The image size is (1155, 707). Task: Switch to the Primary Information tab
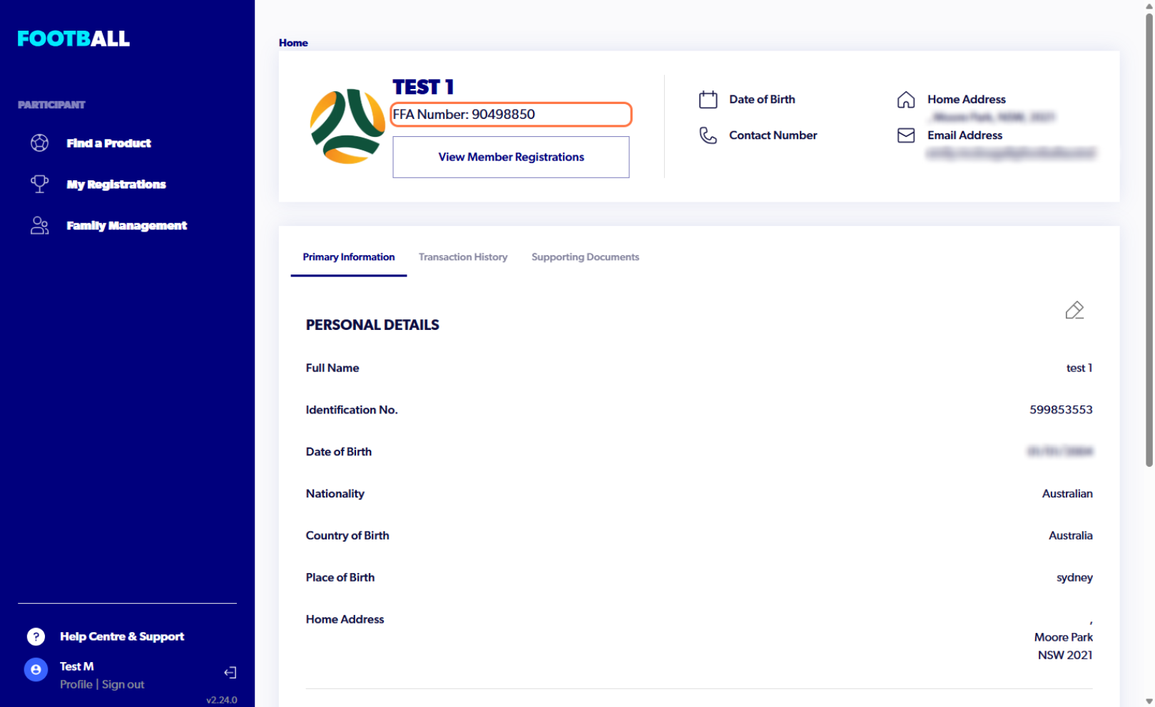tap(348, 257)
